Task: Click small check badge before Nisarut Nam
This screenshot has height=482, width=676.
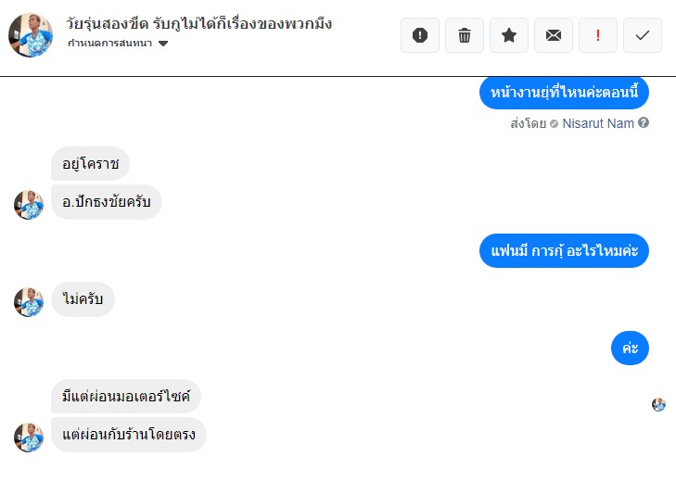Action: pyautogui.click(x=554, y=123)
